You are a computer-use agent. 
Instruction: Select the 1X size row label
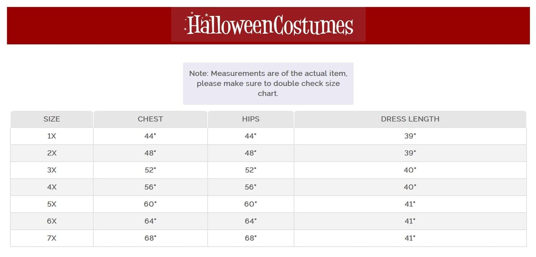(x=52, y=136)
